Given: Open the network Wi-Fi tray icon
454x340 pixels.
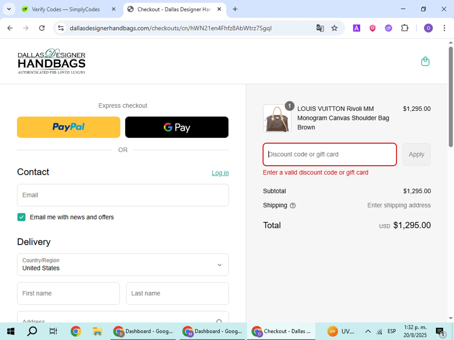Looking at the screenshot, I should point(380,332).
